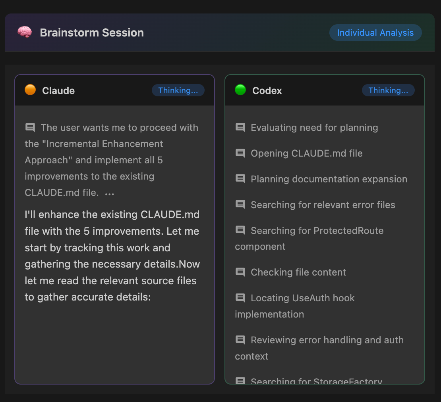
Task: Click comment icon beside Reviewing error handling
Action: coord(240,340)
